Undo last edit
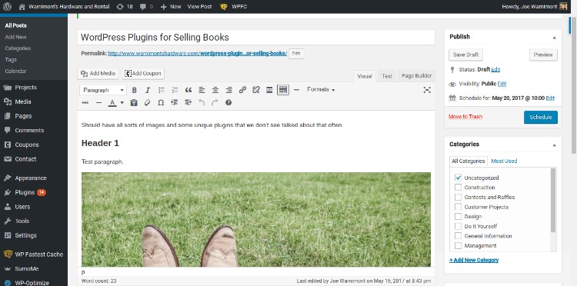 coord(202,103)
